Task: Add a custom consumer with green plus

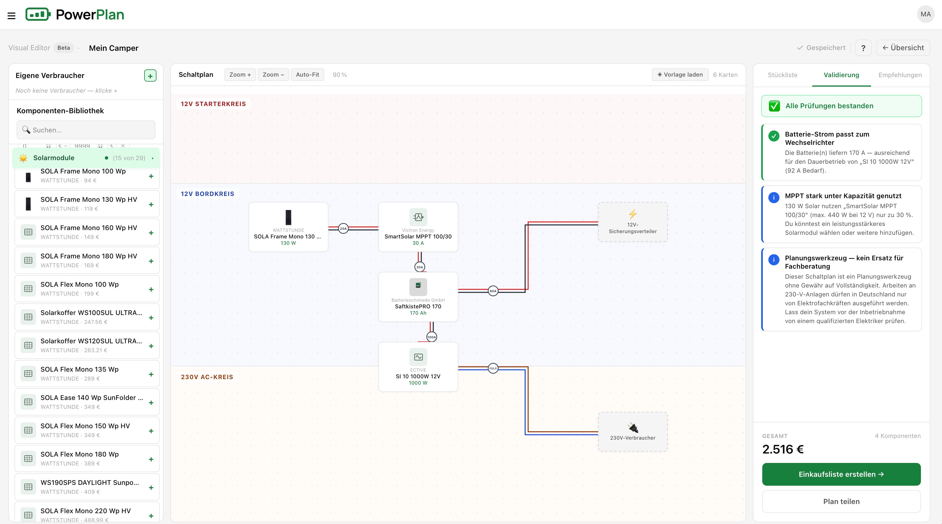Action: pyautogui.click(x=150, y=76)
